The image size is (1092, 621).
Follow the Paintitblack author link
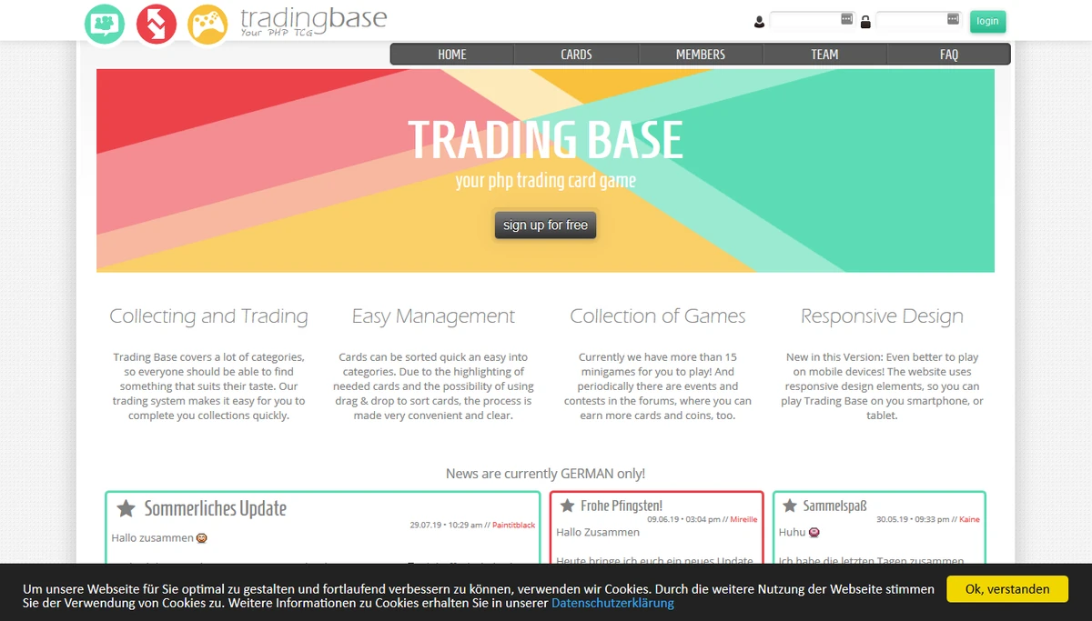pos(516,525)
